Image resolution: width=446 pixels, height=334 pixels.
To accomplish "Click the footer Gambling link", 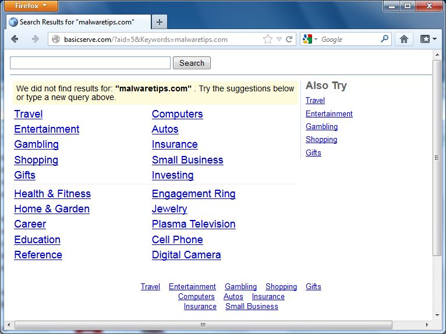I will [x=240, y=286].
